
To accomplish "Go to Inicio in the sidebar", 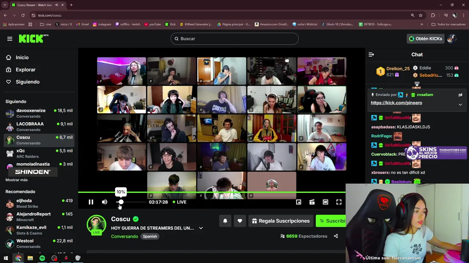I will (18, 57).
